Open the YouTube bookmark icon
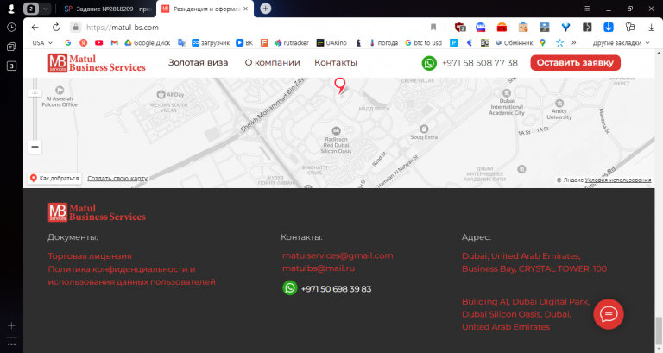 (x=99, y=42)
